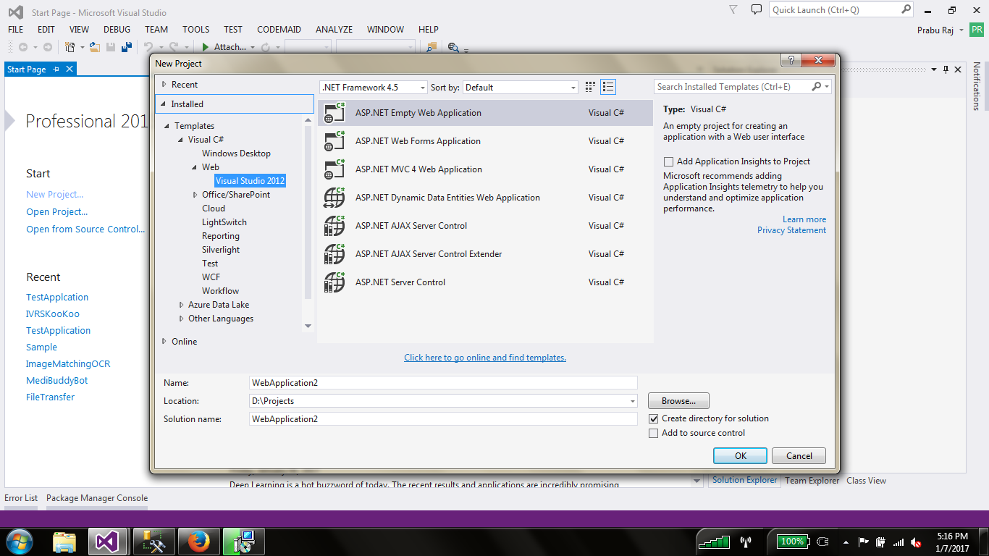Click the New Project dialog help button
This screenshot has height=556, width=989.
(791, 60)
